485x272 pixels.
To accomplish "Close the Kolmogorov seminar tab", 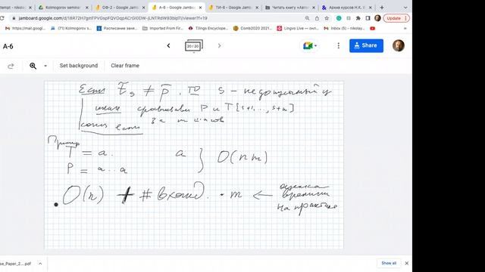I will (x=86, y=8).
